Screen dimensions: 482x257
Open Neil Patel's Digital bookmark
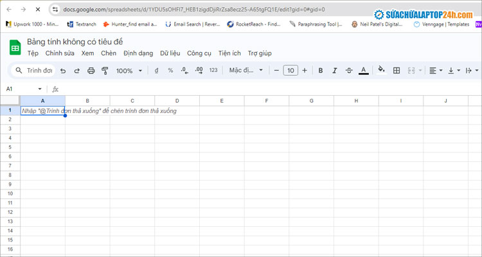pyautogui.click(x=377, y=24)
